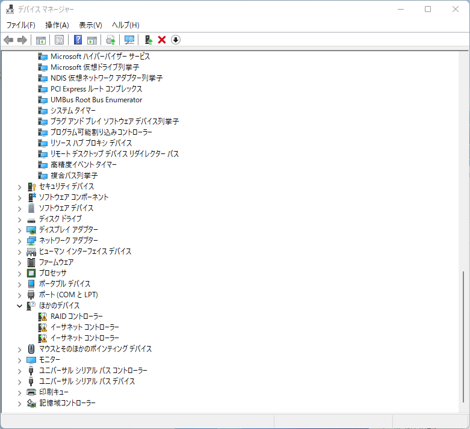Image resolution: width=470 pixels, height=429 pixels.
Task: Click the ネットワーク アダプター icon
Action: pyautogui.click(x=31, y=241)
